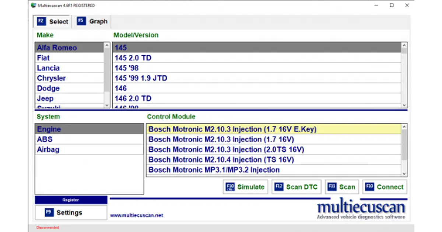Close the Multiecuscan window
This screenshot has height=232, width=442.
click(x=407, y=6)
